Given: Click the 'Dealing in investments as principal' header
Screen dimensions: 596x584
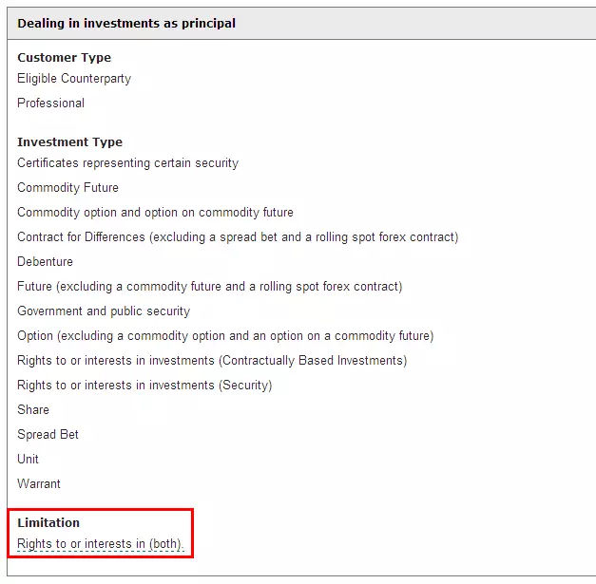Looking at the screenshot, I should point(126,23).
